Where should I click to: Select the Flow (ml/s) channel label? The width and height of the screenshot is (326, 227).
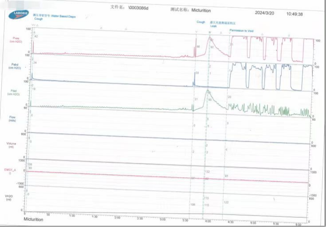click(13, 119)
